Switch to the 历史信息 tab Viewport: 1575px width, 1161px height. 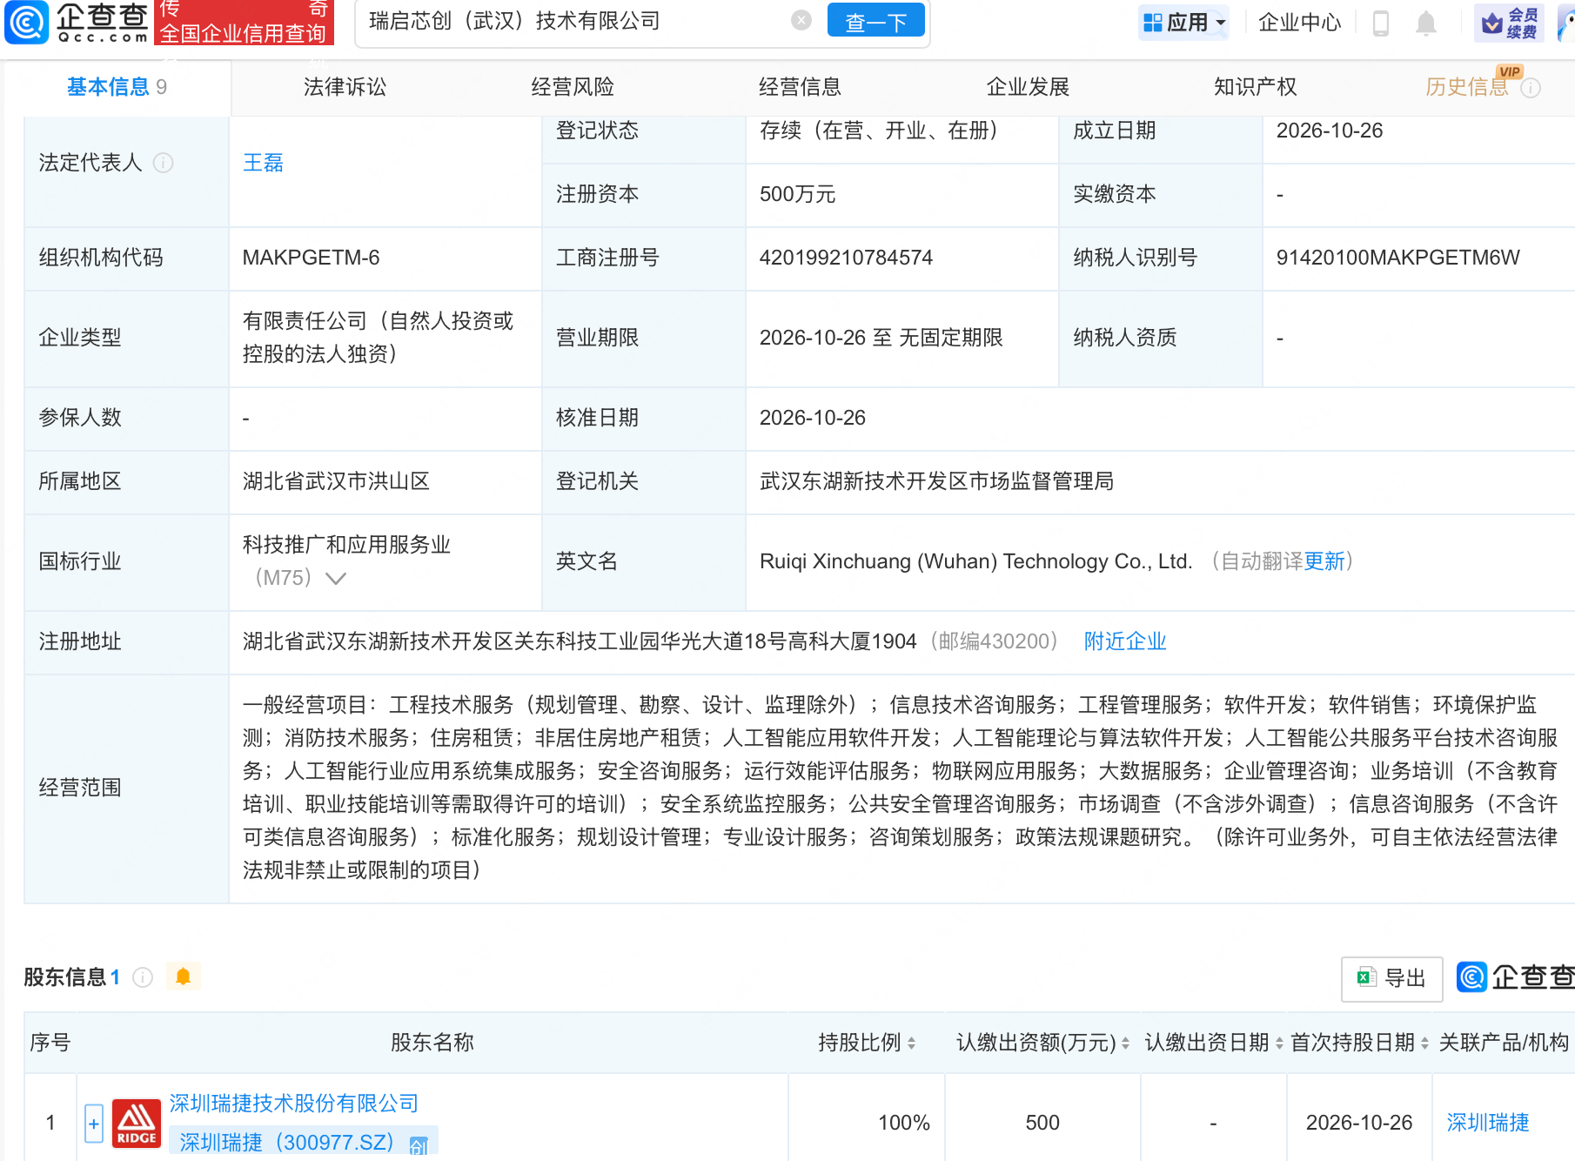pyautogui.click(x=1467, y=87)
